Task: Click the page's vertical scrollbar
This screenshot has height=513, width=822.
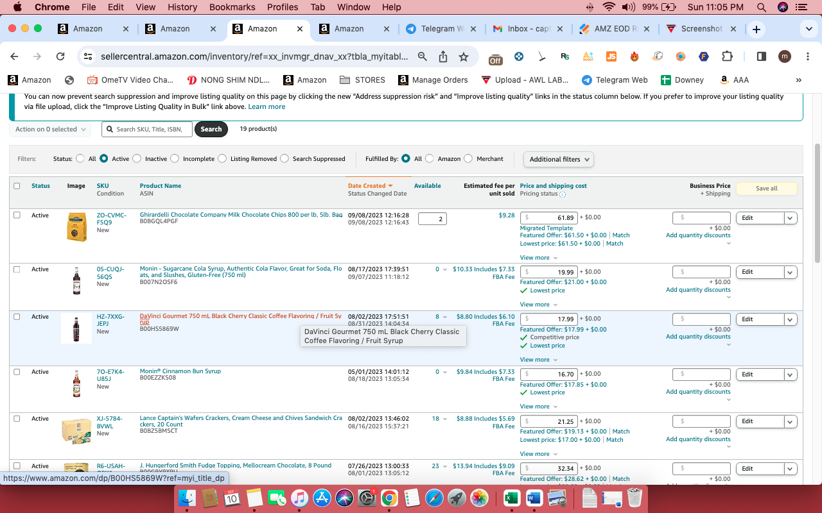Action: point(818,203)
